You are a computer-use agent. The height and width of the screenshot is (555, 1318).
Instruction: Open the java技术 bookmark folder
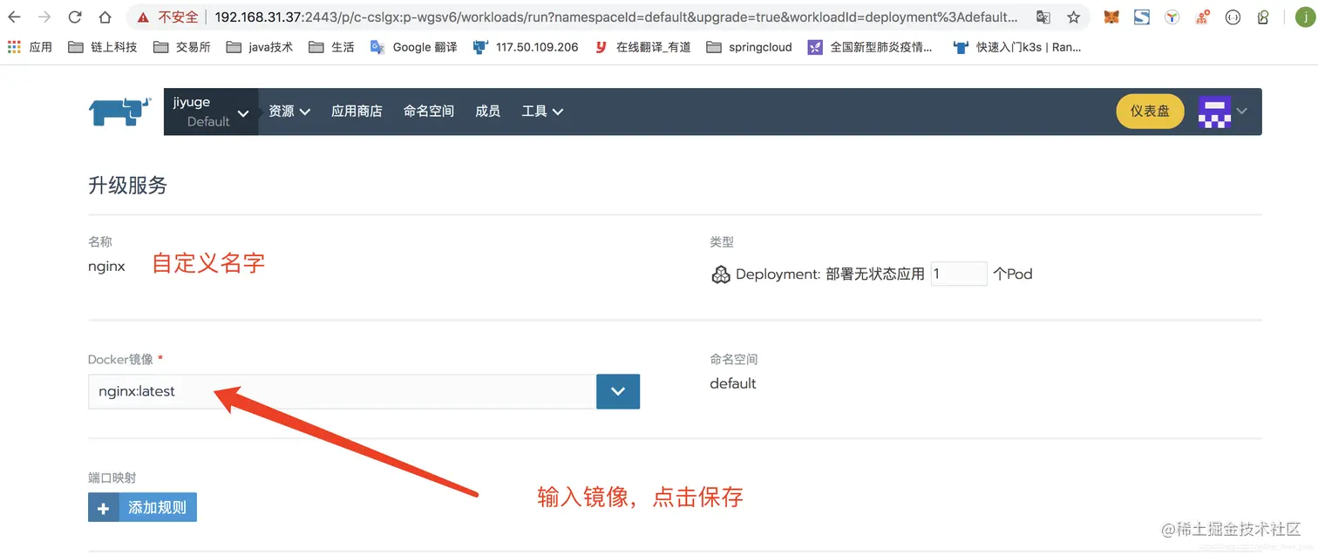(x=259, y=47)
